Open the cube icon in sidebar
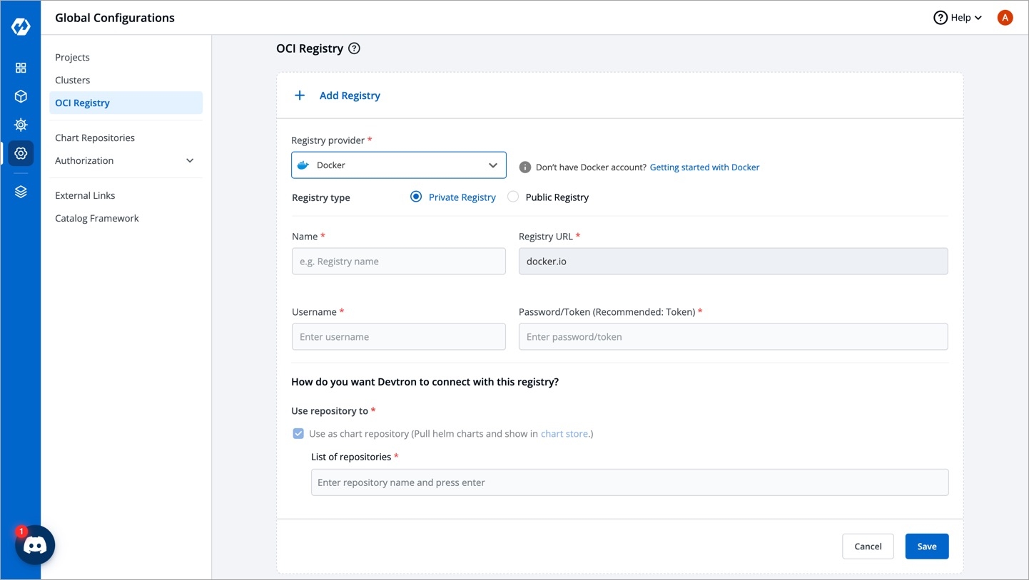The image size is (1029, 580). pyautogui.click(x=21, y=96)
